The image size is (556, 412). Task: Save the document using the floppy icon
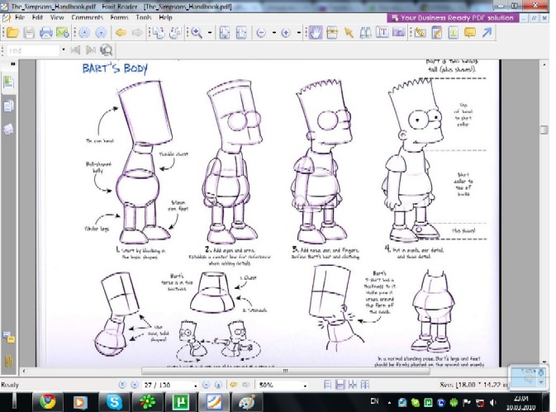(29, 33)
